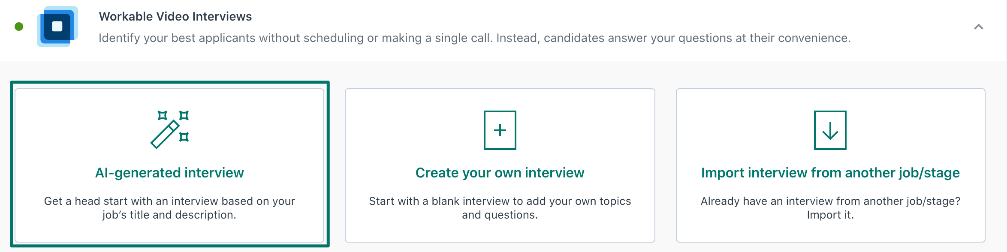The width and height of the screenshot is (1007, 252).
Task: Click the Workable Video Interviews app logo
Action: pos(57,27)
